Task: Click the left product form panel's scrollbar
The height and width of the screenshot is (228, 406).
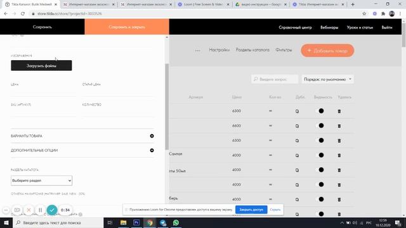Action: coord(167,106)
